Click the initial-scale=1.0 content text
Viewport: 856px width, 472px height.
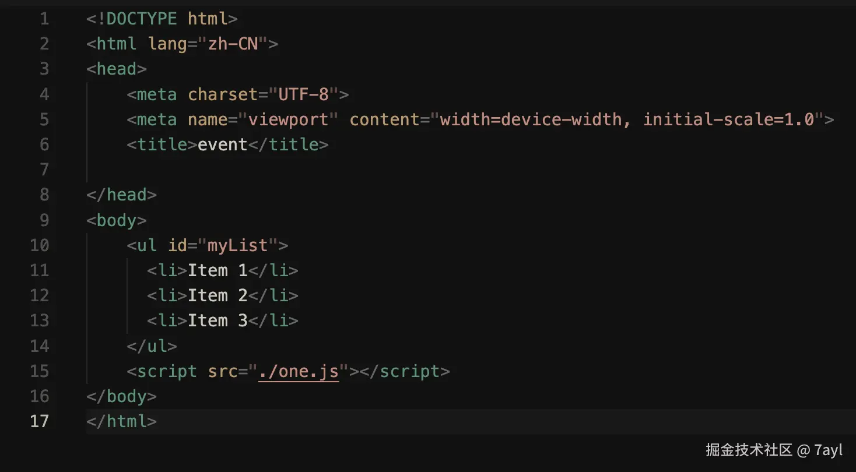(729, 120)
